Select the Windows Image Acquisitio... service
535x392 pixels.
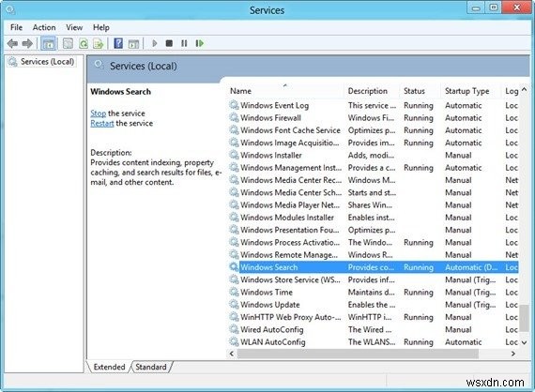point(374,143)
